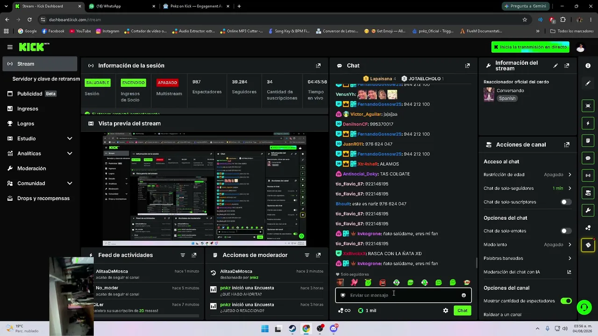Screen dimensions: 598x336
Task: Click the shield icon in message box
Action: pyautogui.click(x=343, y=295)
